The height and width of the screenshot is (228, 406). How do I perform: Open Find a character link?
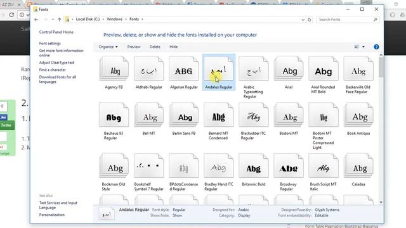point(52,70)
